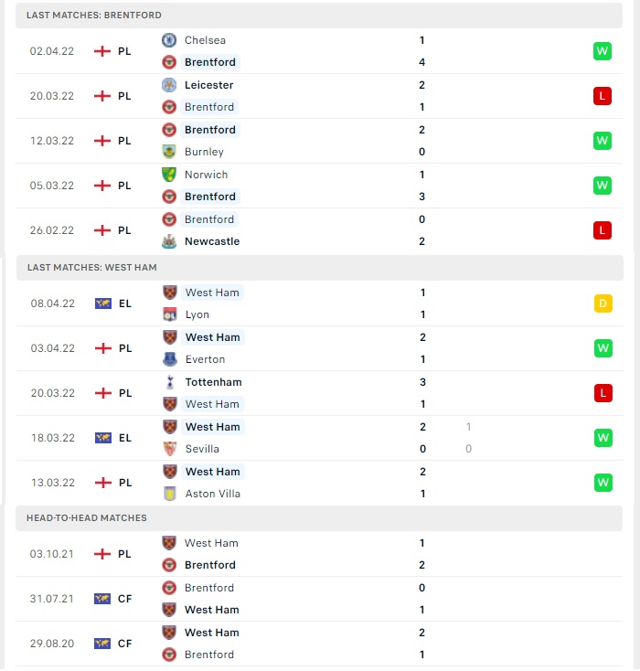The height and width of the screenshot is (671, 640).
Task: Click the Norwich club crest icon
Action: [x=169, y=175]
